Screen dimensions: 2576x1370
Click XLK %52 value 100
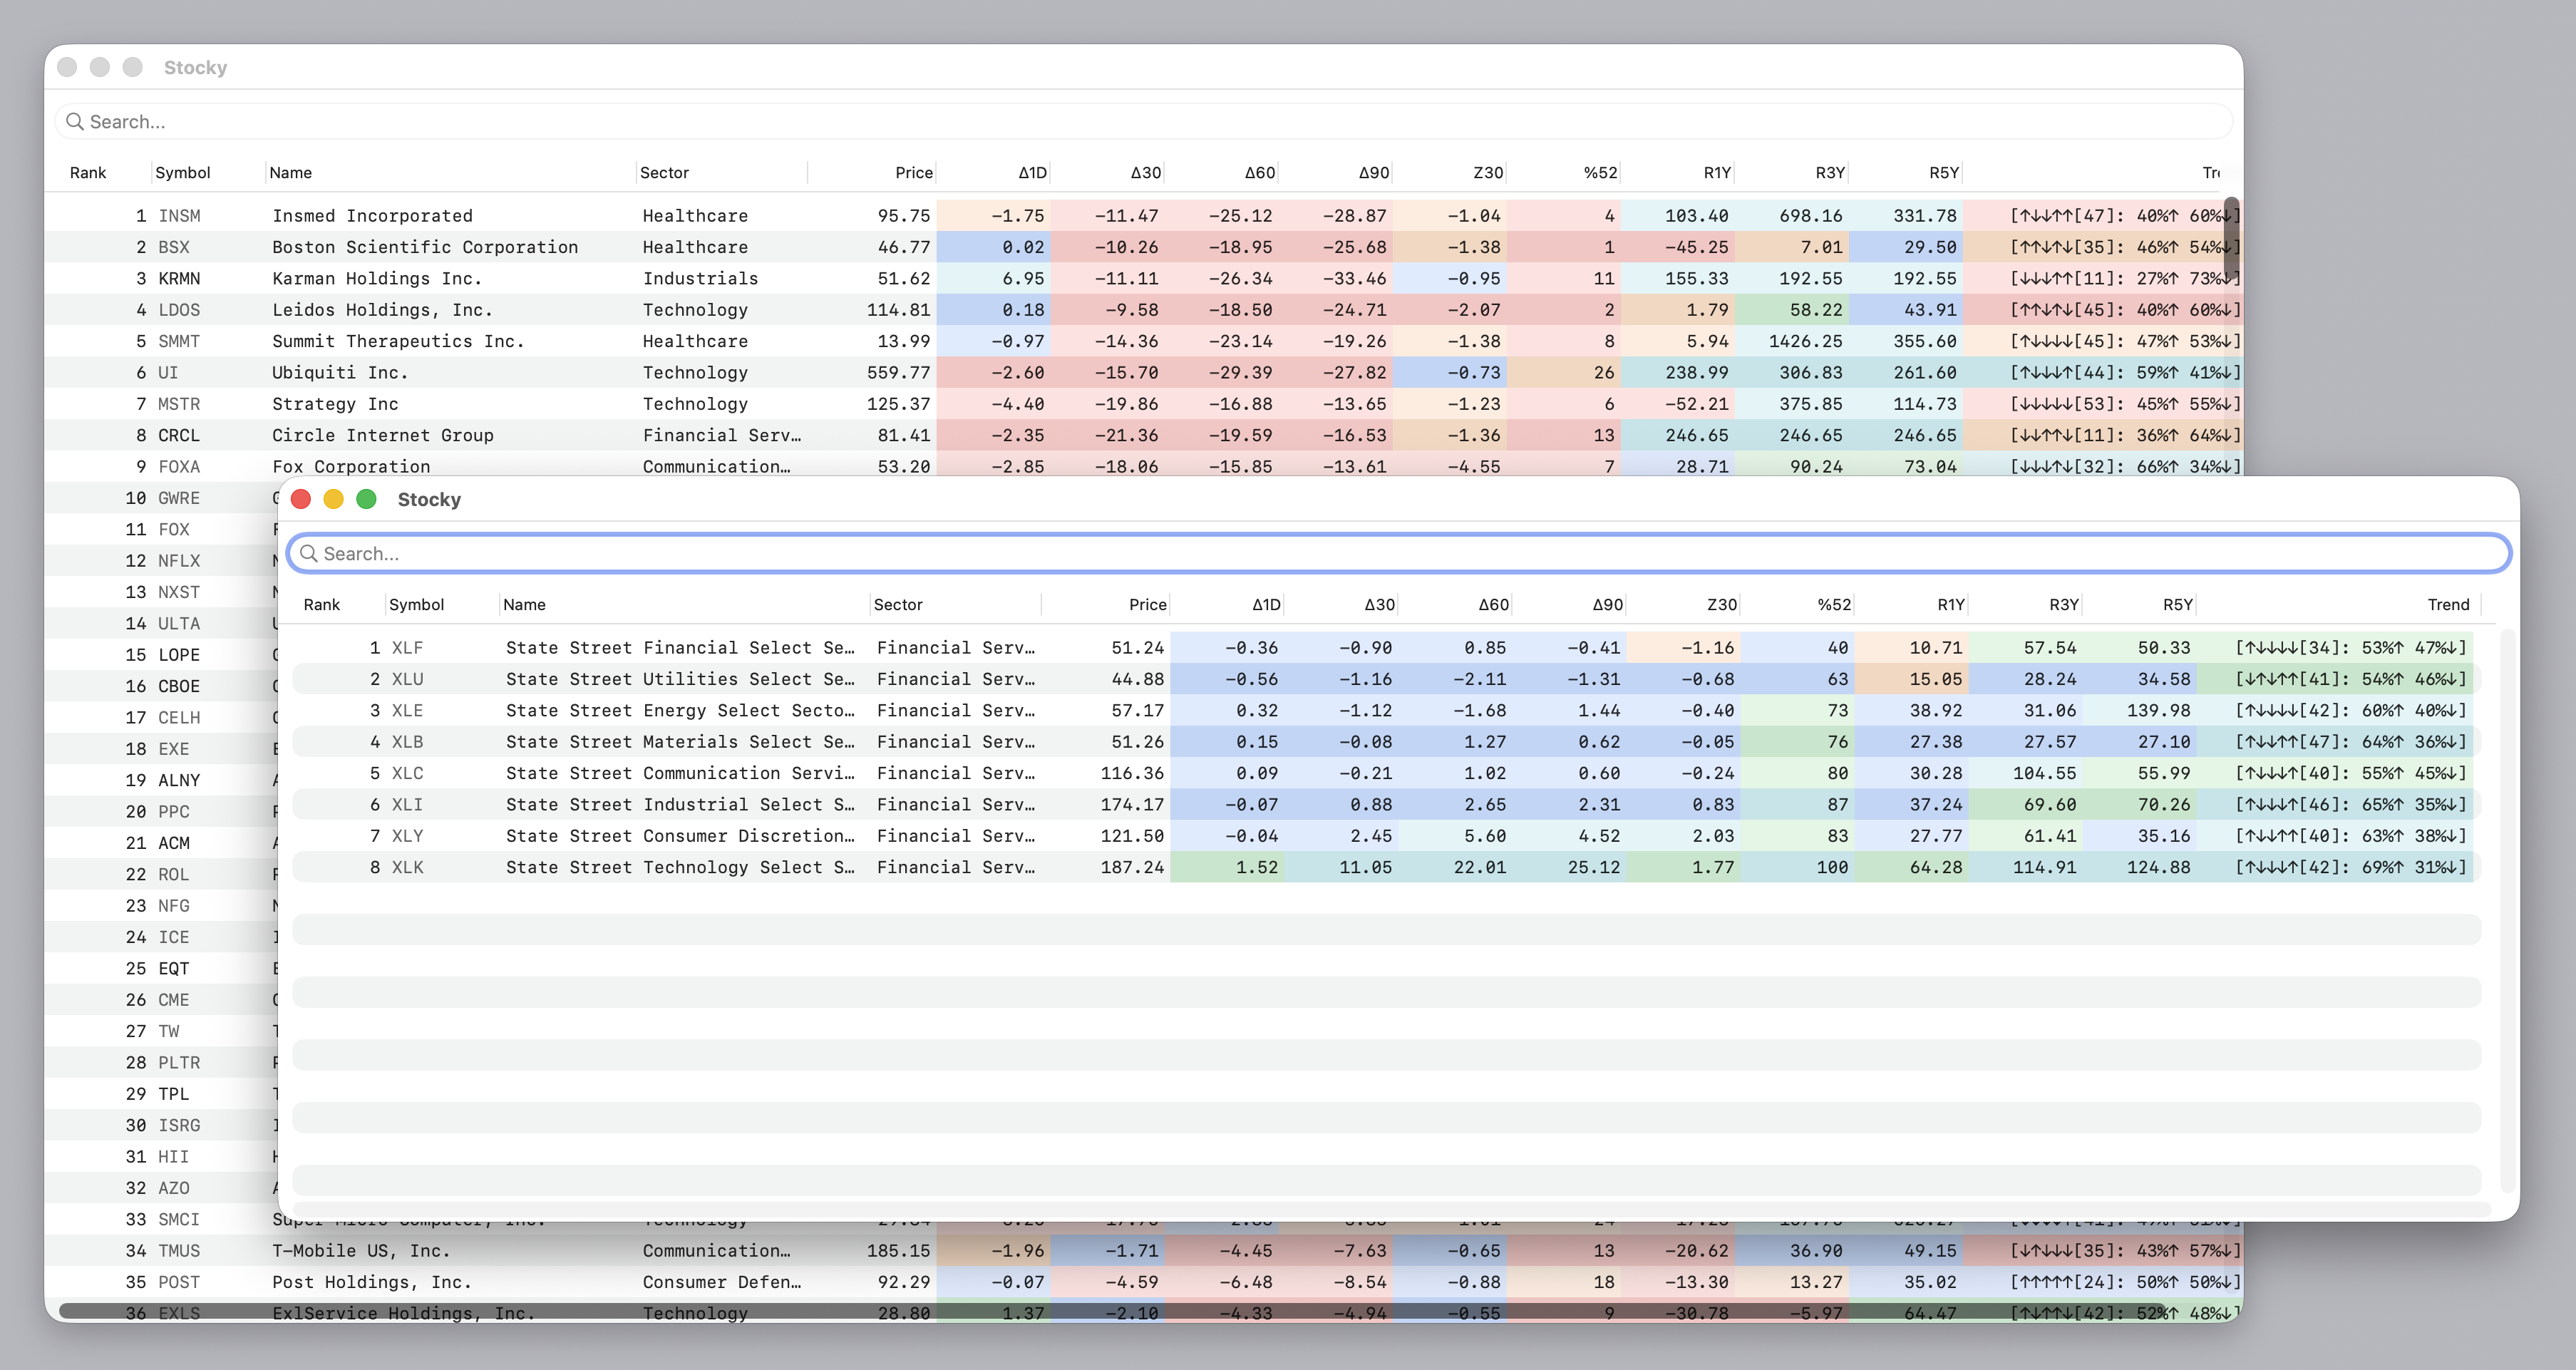coord(1832,867)
